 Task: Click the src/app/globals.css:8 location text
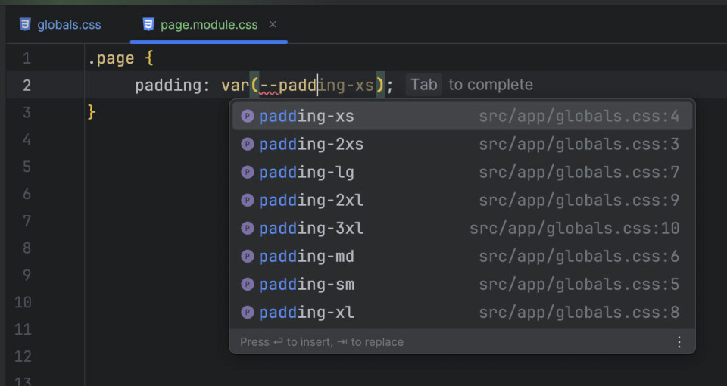pos(579,313)
